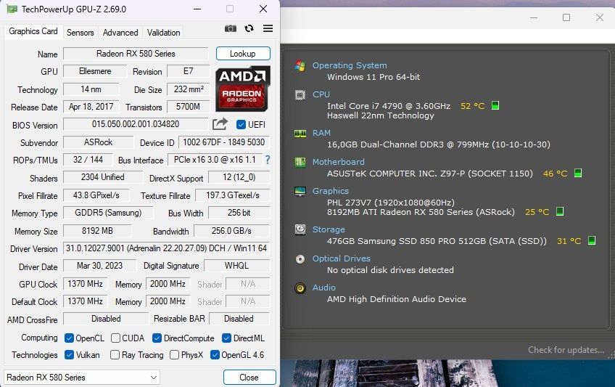Switch to the Graphics Card tab

click(x=33, y=31)
